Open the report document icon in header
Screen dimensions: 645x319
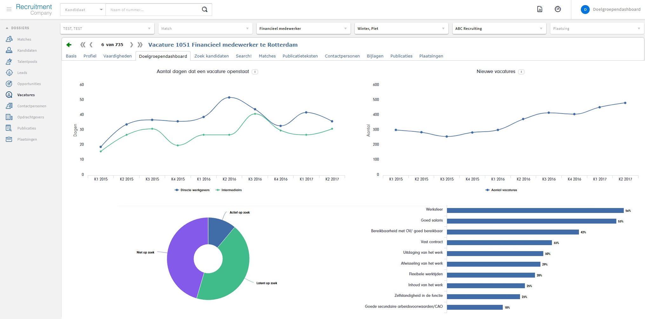[540, 9]
